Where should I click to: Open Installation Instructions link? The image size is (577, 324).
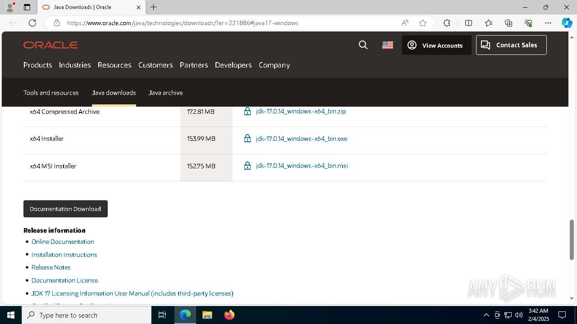coord(64,255)
